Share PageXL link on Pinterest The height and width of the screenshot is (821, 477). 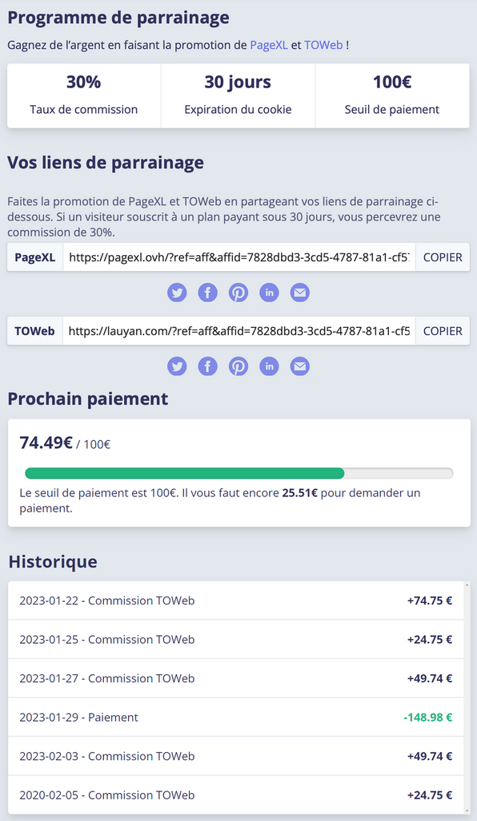238,293
